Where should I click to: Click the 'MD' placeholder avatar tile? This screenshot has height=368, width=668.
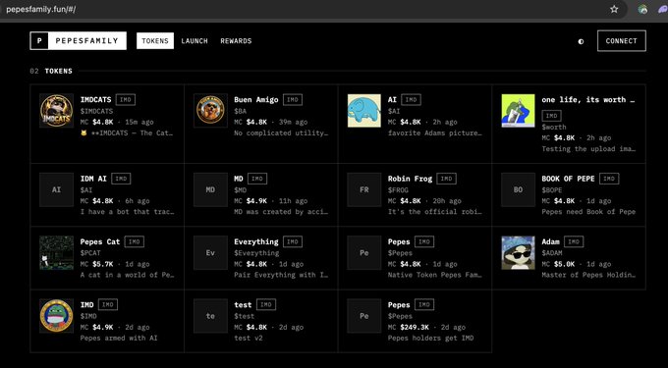point(210,189)
